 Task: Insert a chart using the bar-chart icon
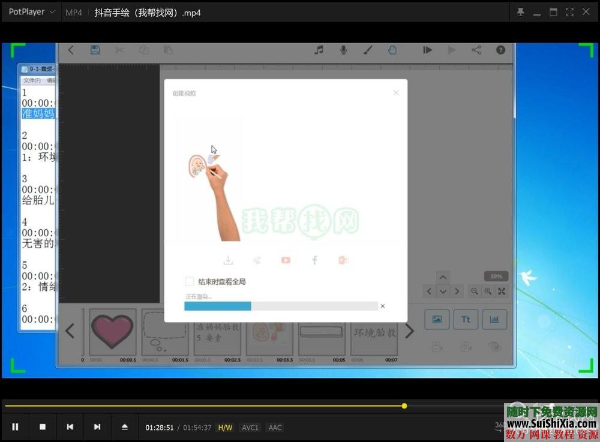tap(494, 319)
